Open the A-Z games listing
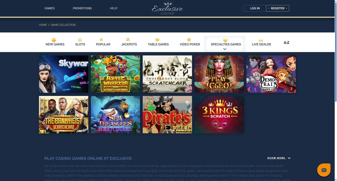Image resolution: width=337 pixels, height=181 pixels. [x=286, y=43]
